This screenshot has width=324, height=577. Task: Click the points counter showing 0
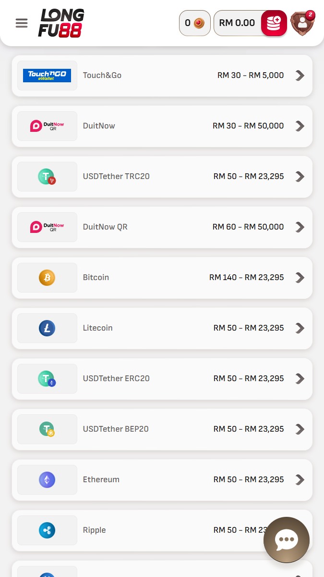(x=194, y=23)
